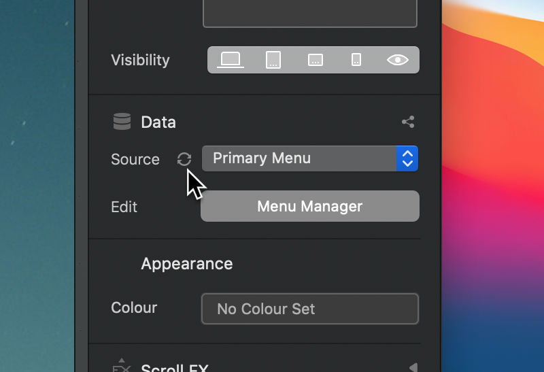The height and width of the screenshot is (372, 544).
Task: Toggle desktop visibility with the laptop icon
Action: 231,60
